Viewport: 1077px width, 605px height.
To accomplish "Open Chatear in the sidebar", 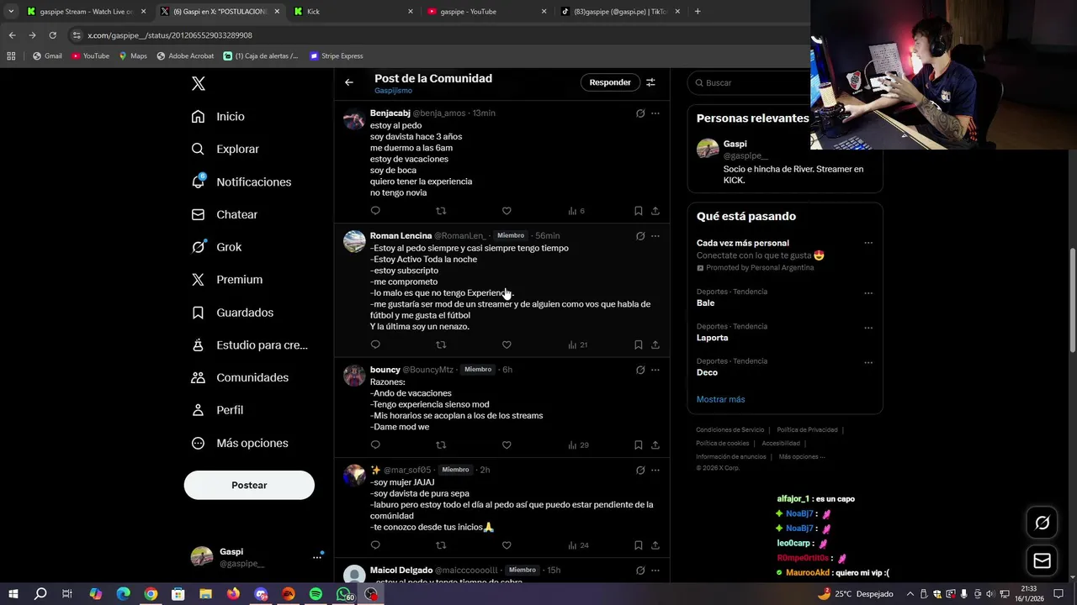I will [224, 214].
